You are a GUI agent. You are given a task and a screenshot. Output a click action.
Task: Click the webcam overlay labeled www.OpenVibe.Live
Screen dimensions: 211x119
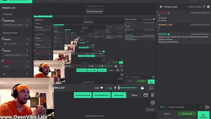27,99
